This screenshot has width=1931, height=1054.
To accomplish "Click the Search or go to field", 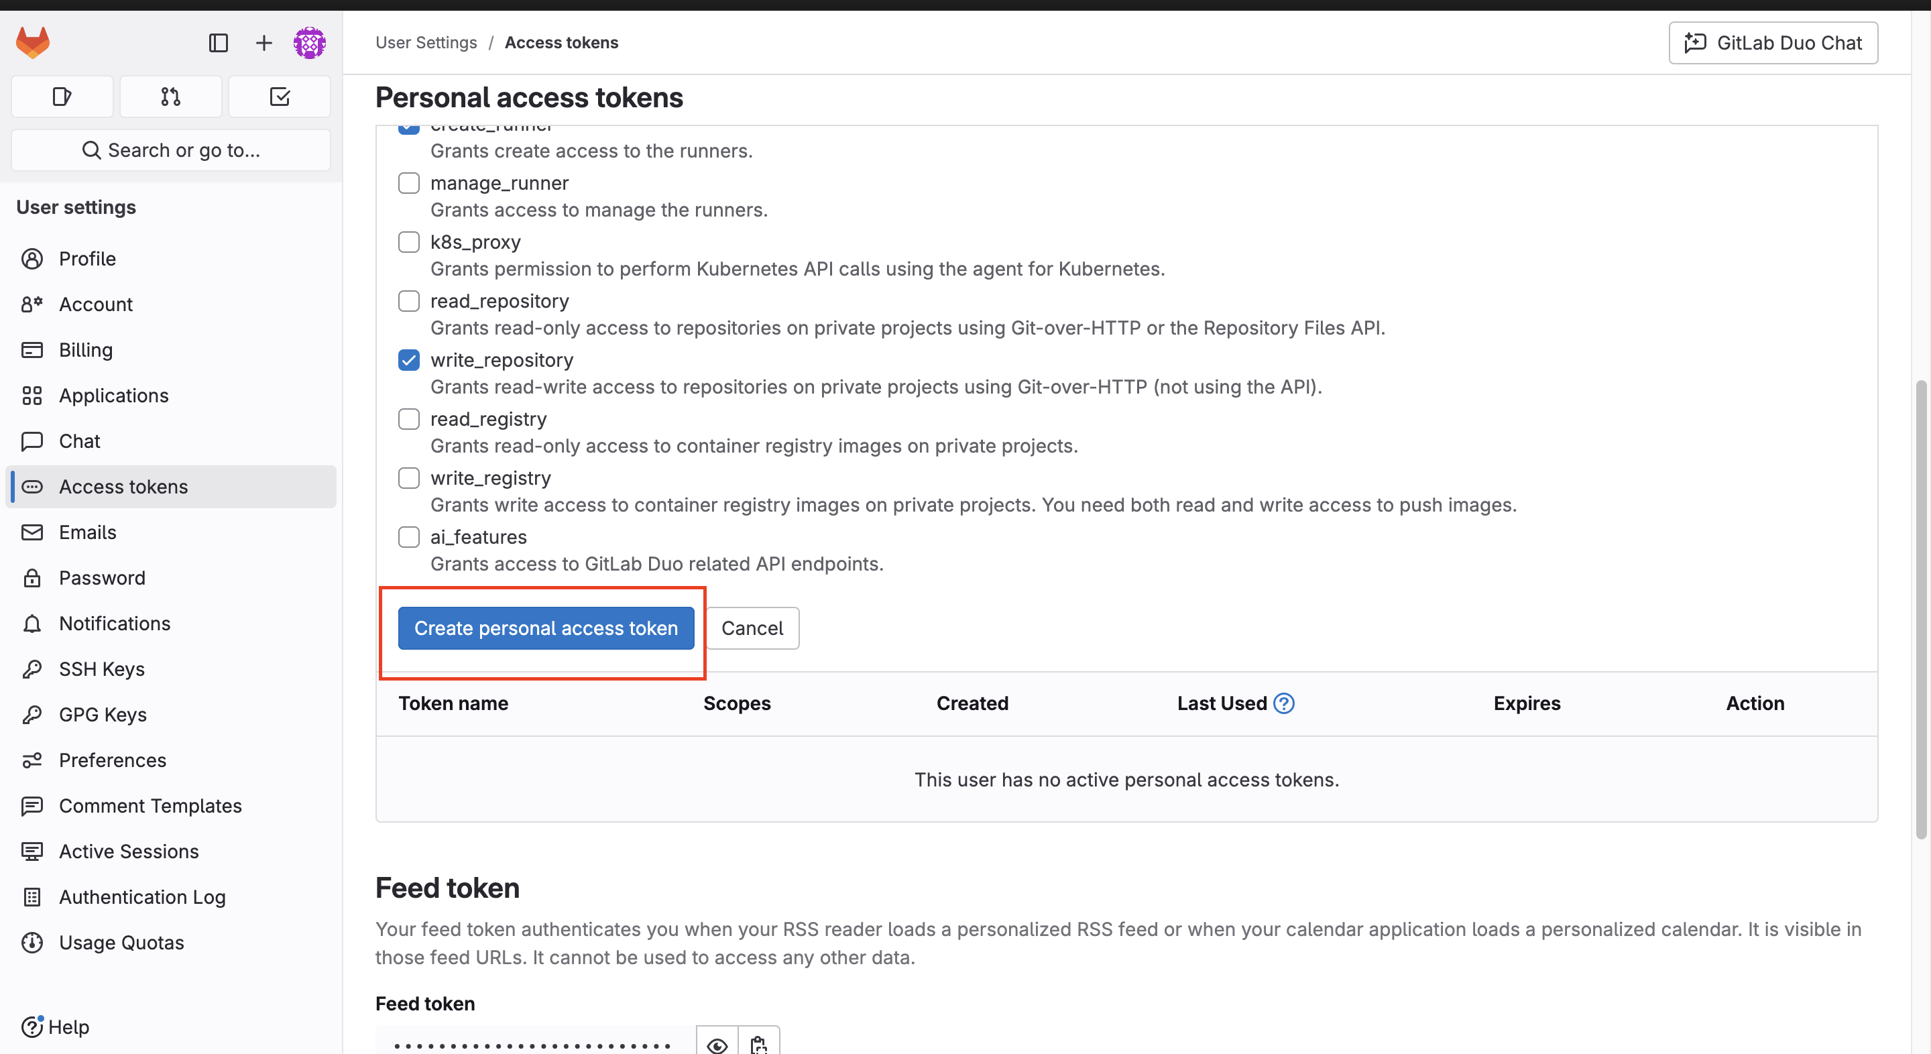I will click(x=171, y=151).
